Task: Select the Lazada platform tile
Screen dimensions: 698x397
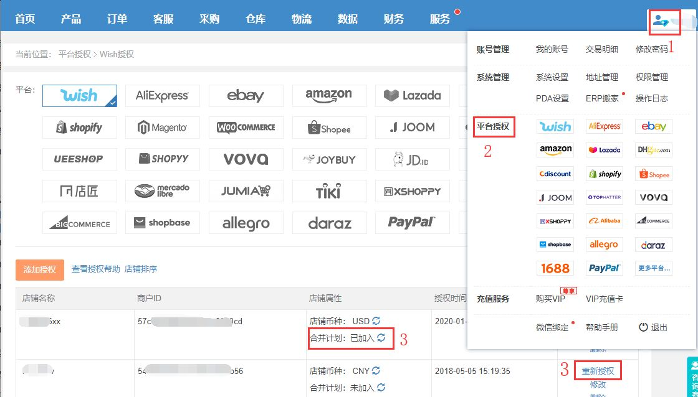Action: coord(412,96)
